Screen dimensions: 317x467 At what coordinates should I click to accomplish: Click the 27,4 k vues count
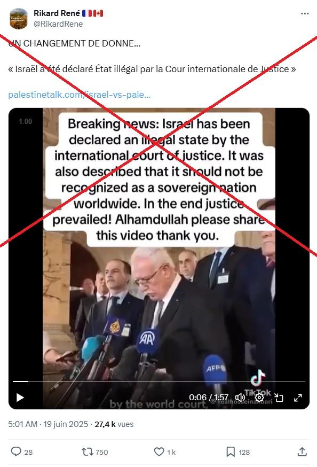pyautogui.click(x=114, y=424)
